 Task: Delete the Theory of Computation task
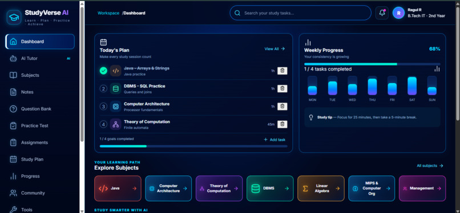point(282,124)
